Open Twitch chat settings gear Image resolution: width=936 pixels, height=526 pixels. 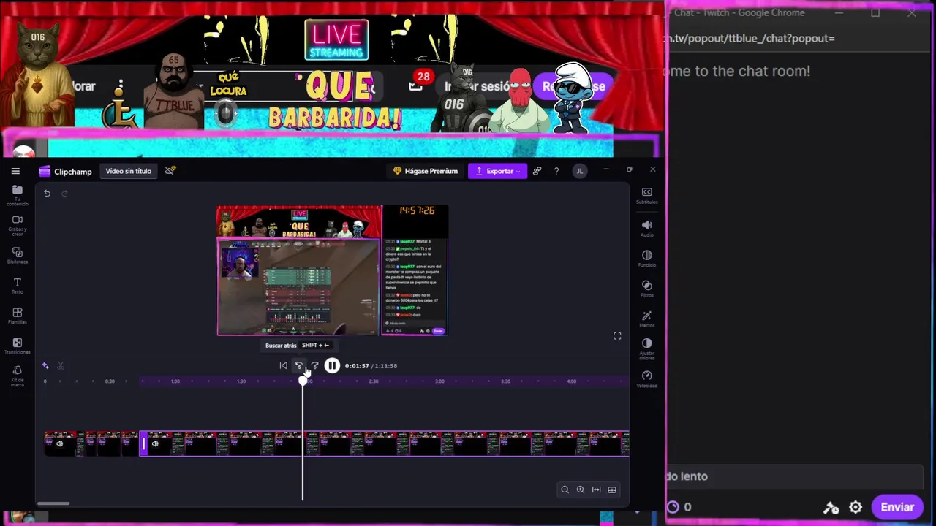856,507
